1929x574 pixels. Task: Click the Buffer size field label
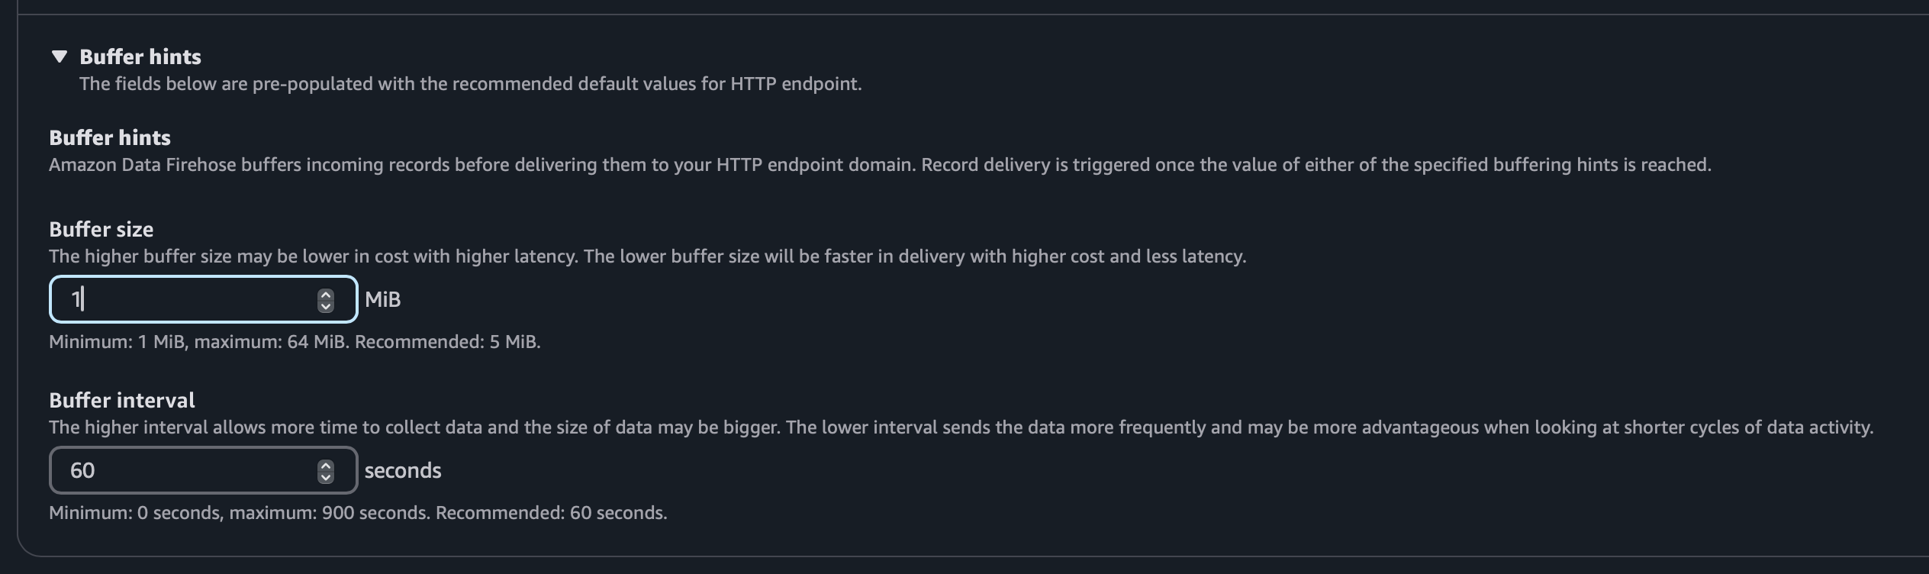[x=101, y=229]
